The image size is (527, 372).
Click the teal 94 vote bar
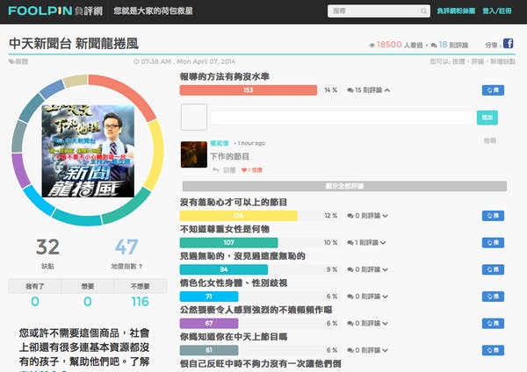click(224, 269)
